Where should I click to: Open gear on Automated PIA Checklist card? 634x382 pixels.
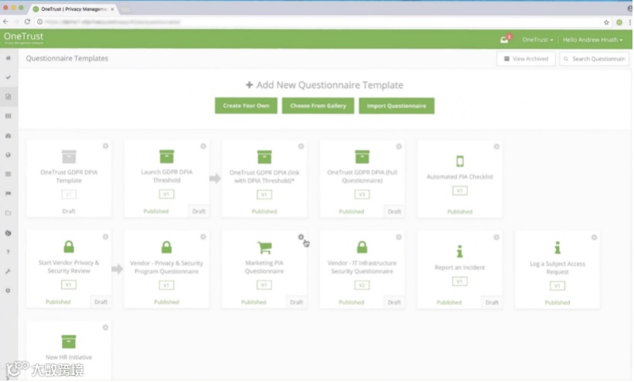click(497, 146)
